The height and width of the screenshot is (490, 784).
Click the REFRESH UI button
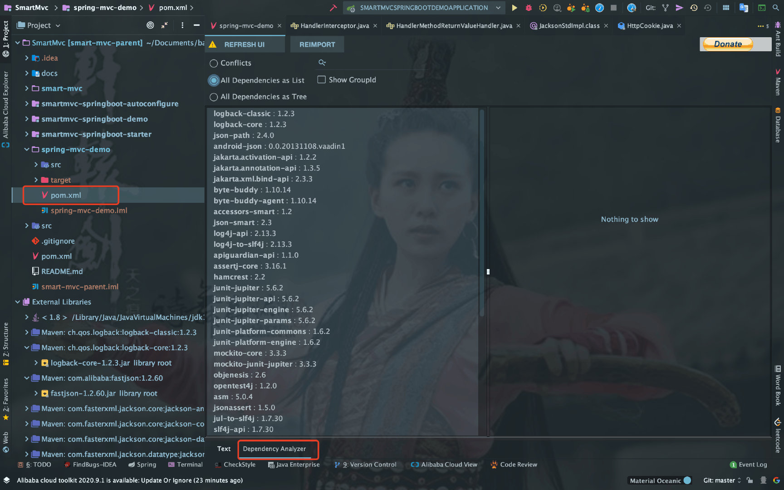(245, 44)
